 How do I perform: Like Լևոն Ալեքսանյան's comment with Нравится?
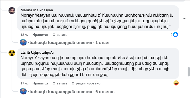(x=40, y=83)
